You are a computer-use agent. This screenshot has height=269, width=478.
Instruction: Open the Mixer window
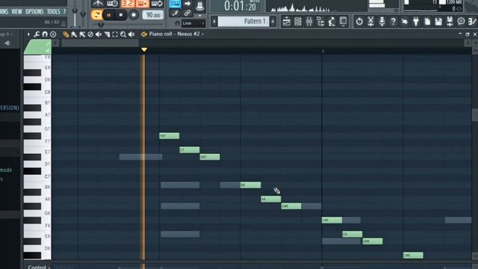[309, 22]
